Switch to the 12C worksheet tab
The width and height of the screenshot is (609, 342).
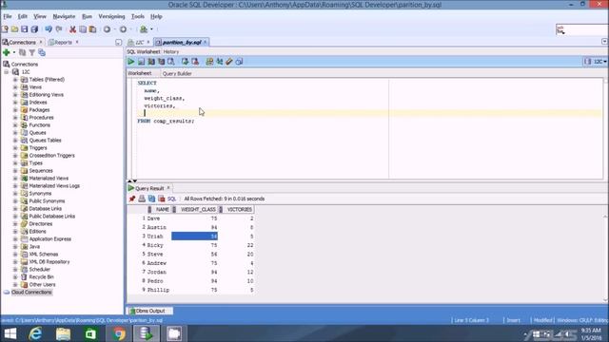click(x=140, y=42)
